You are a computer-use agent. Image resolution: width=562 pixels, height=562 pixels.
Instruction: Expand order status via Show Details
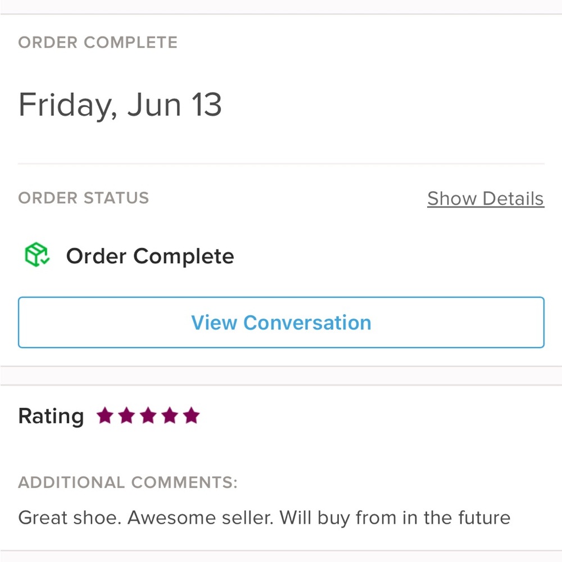(486, 198)
